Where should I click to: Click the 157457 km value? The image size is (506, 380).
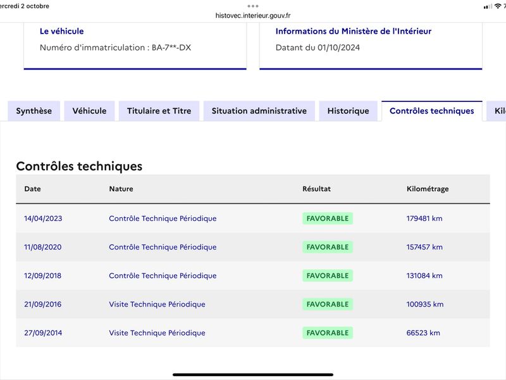pos(424,247)
